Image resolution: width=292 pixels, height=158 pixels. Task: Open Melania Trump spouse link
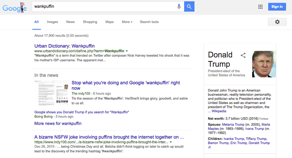click(233, 124)
